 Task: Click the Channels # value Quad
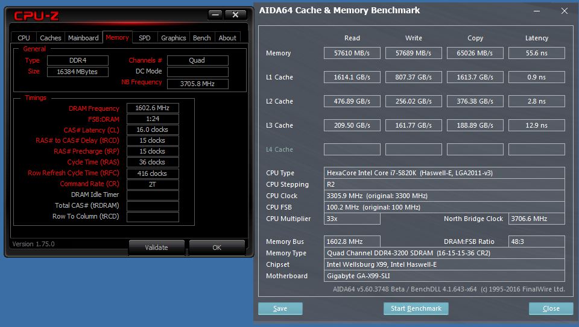(198, 60)
